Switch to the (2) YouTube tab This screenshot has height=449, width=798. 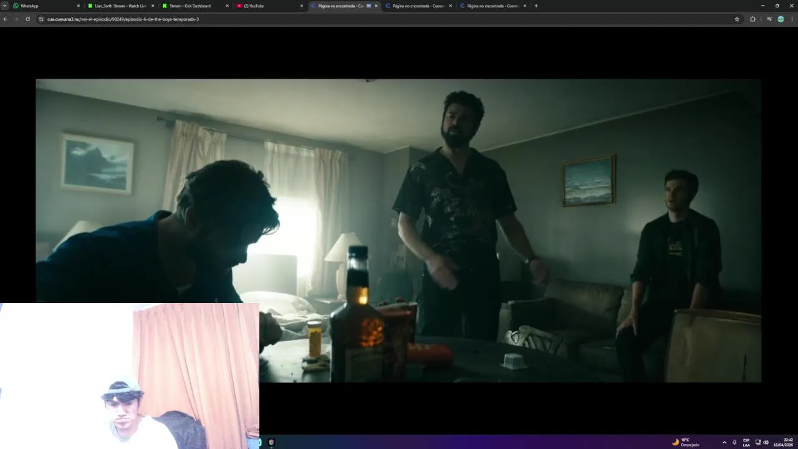click(269, 6)
